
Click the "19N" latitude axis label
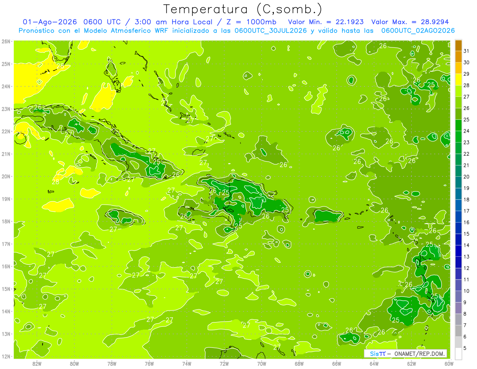tap(6, 199)
